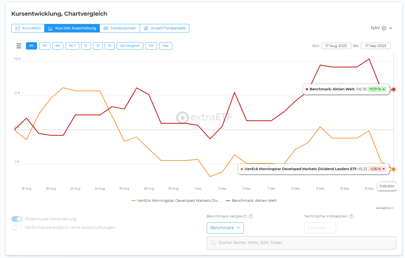Click the Technische Indikatoren info icon
405x258 pixels.
351,216
